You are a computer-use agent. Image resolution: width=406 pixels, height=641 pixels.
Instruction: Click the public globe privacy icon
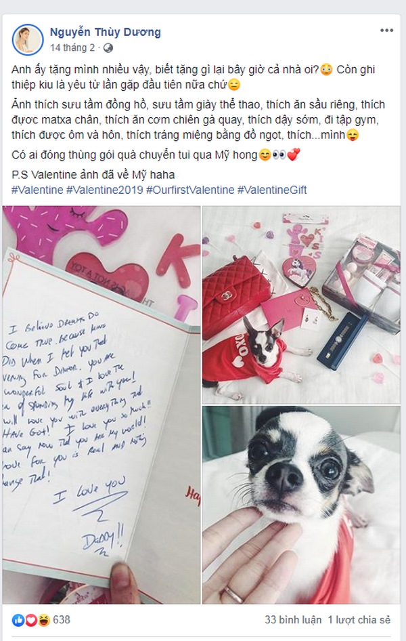(108, 48)
